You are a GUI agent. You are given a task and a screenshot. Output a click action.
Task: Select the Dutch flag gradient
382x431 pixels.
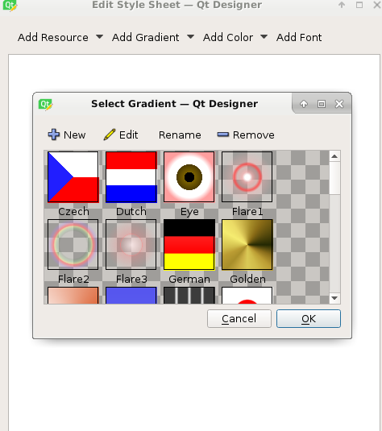(131, 177)
